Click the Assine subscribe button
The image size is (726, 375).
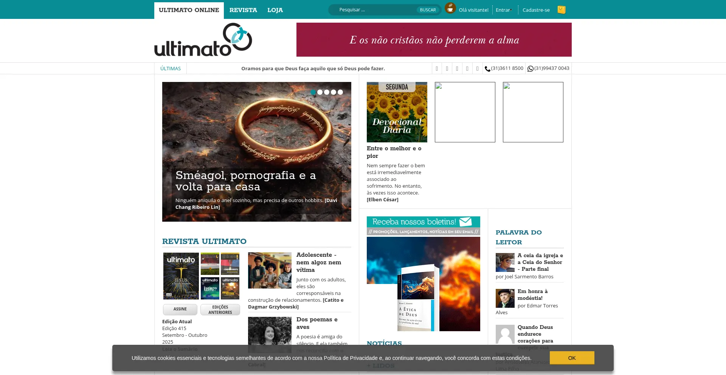(180, 309)
